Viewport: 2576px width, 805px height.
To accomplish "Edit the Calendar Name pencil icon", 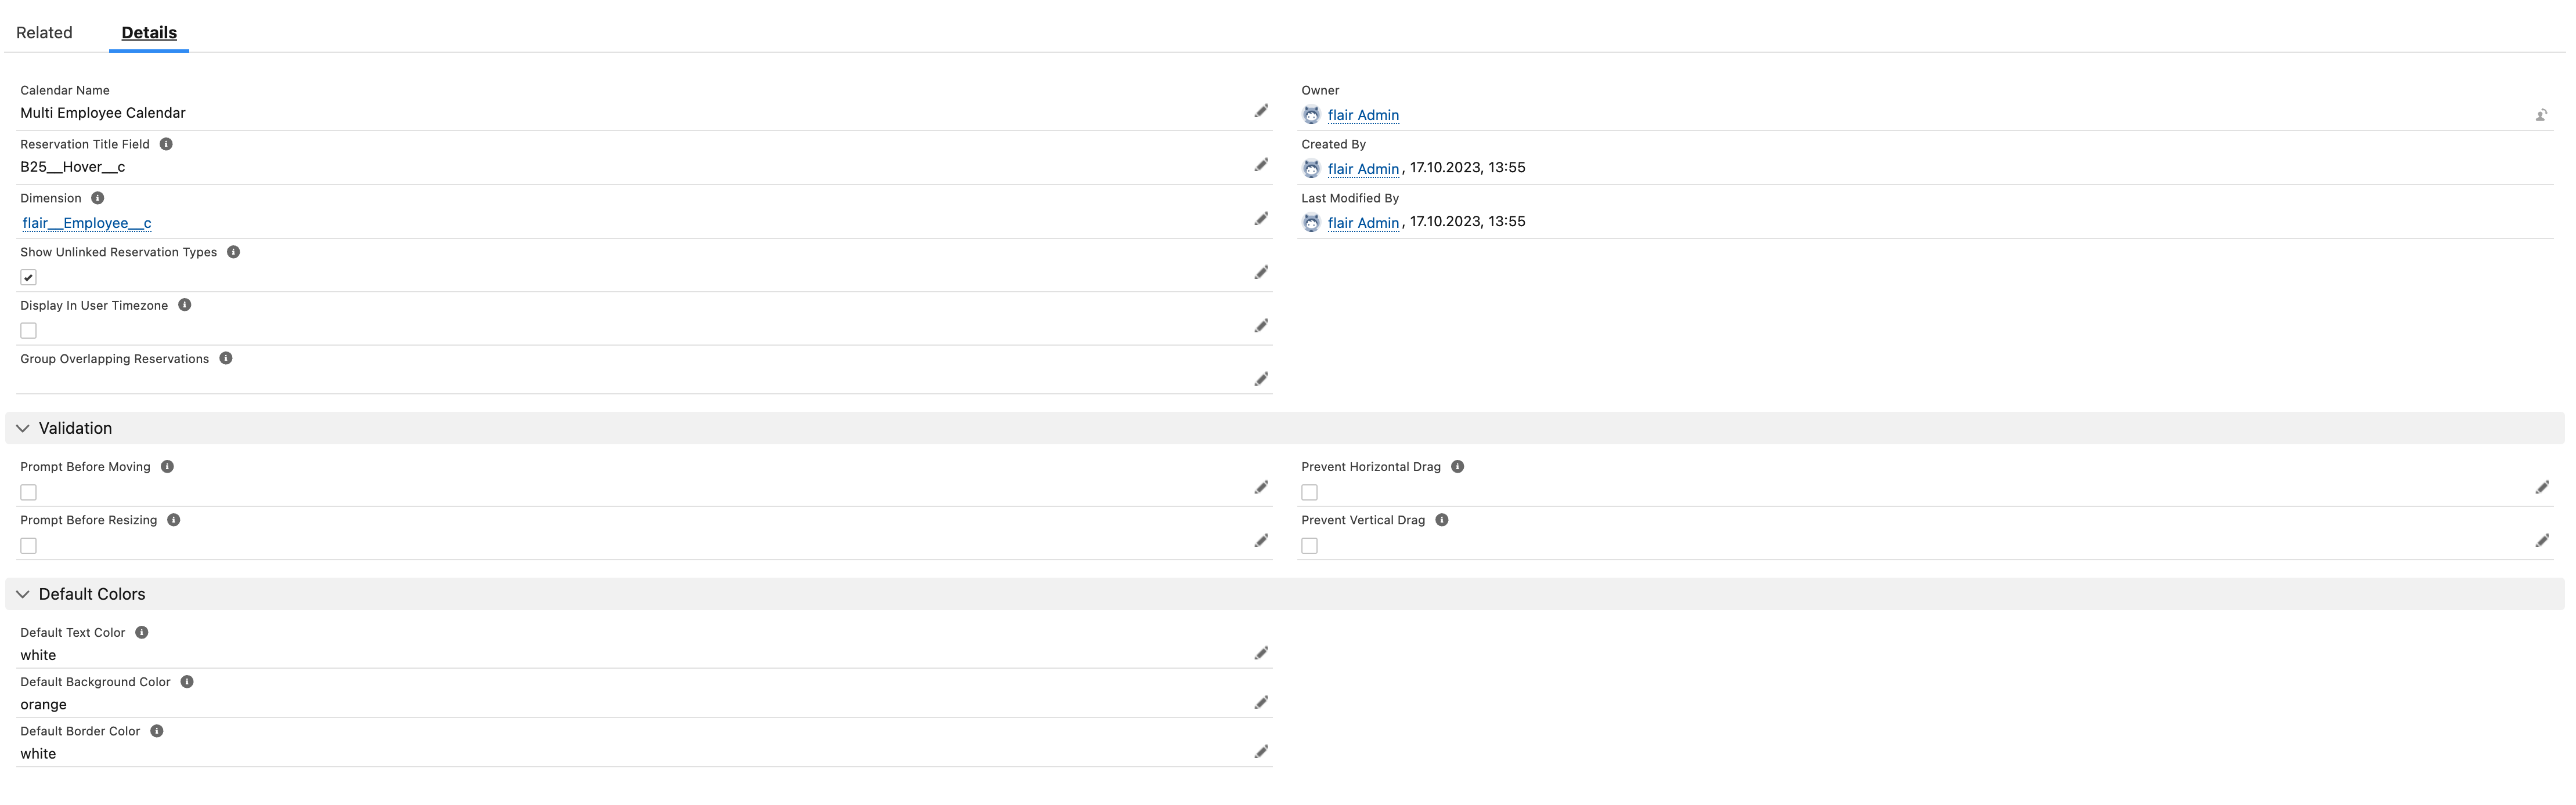I will pyautogui.click(x=1261, y=112).
